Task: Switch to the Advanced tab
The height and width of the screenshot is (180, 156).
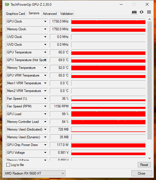Action: click(x=50, y=14)
